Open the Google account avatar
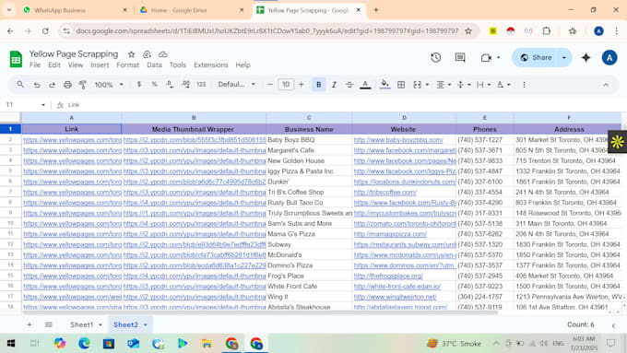This screenshot has width=627, height=353. point(609,57)
